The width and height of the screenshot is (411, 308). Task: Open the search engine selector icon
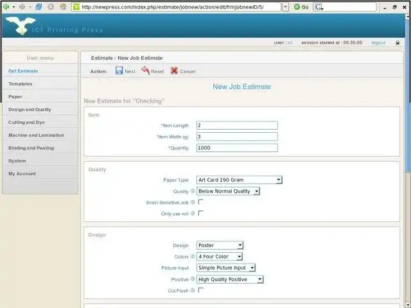click(x=319, y=7)
